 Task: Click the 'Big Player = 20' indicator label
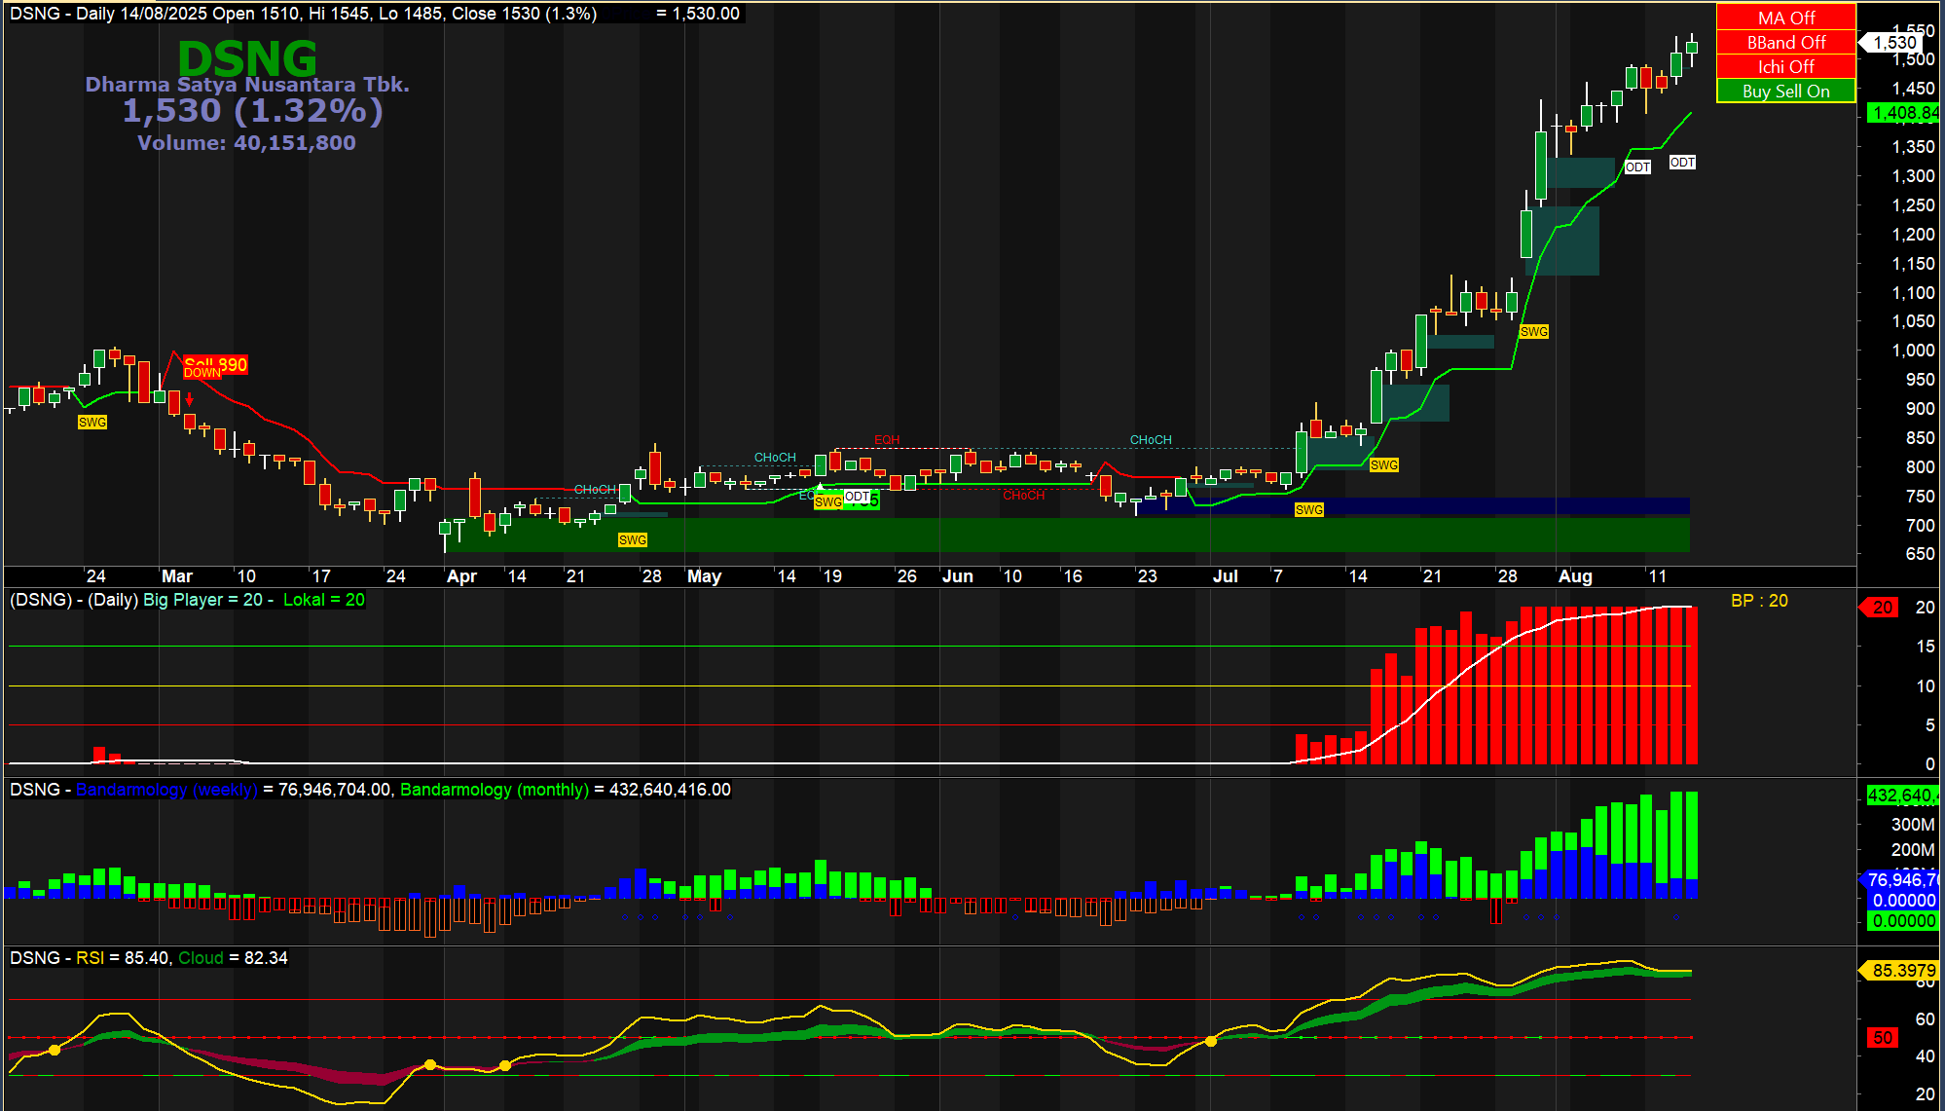point(202,600)
